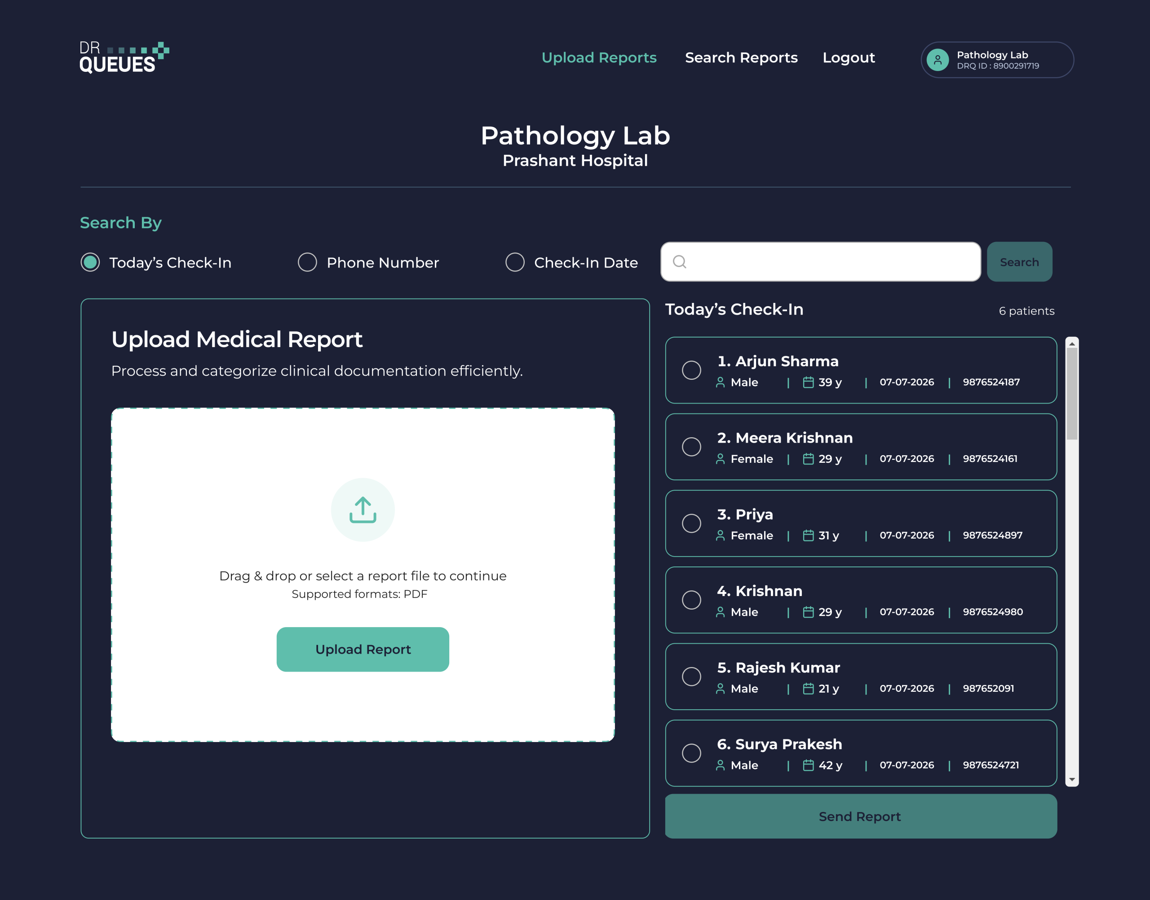1150x900 pixels.
Task: Click Logout in the top navigation
Action: point(849,58)
